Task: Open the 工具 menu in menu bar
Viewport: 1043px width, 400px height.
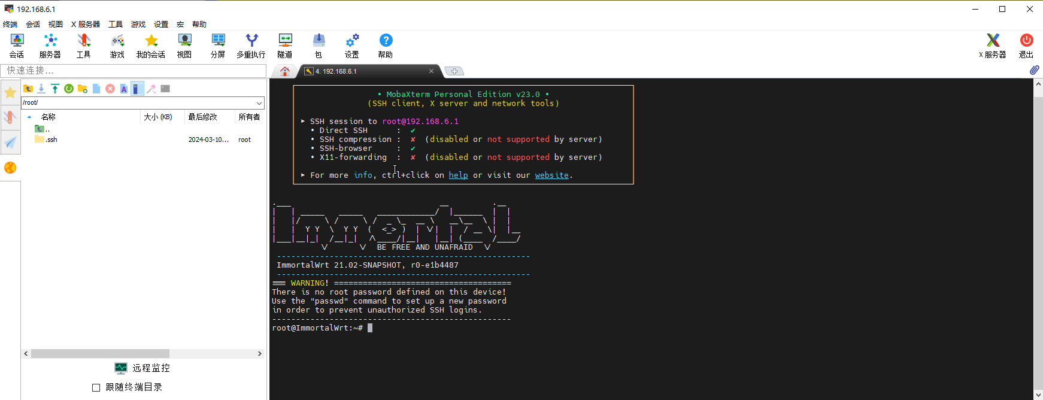Action: click(x=116, y=25)
